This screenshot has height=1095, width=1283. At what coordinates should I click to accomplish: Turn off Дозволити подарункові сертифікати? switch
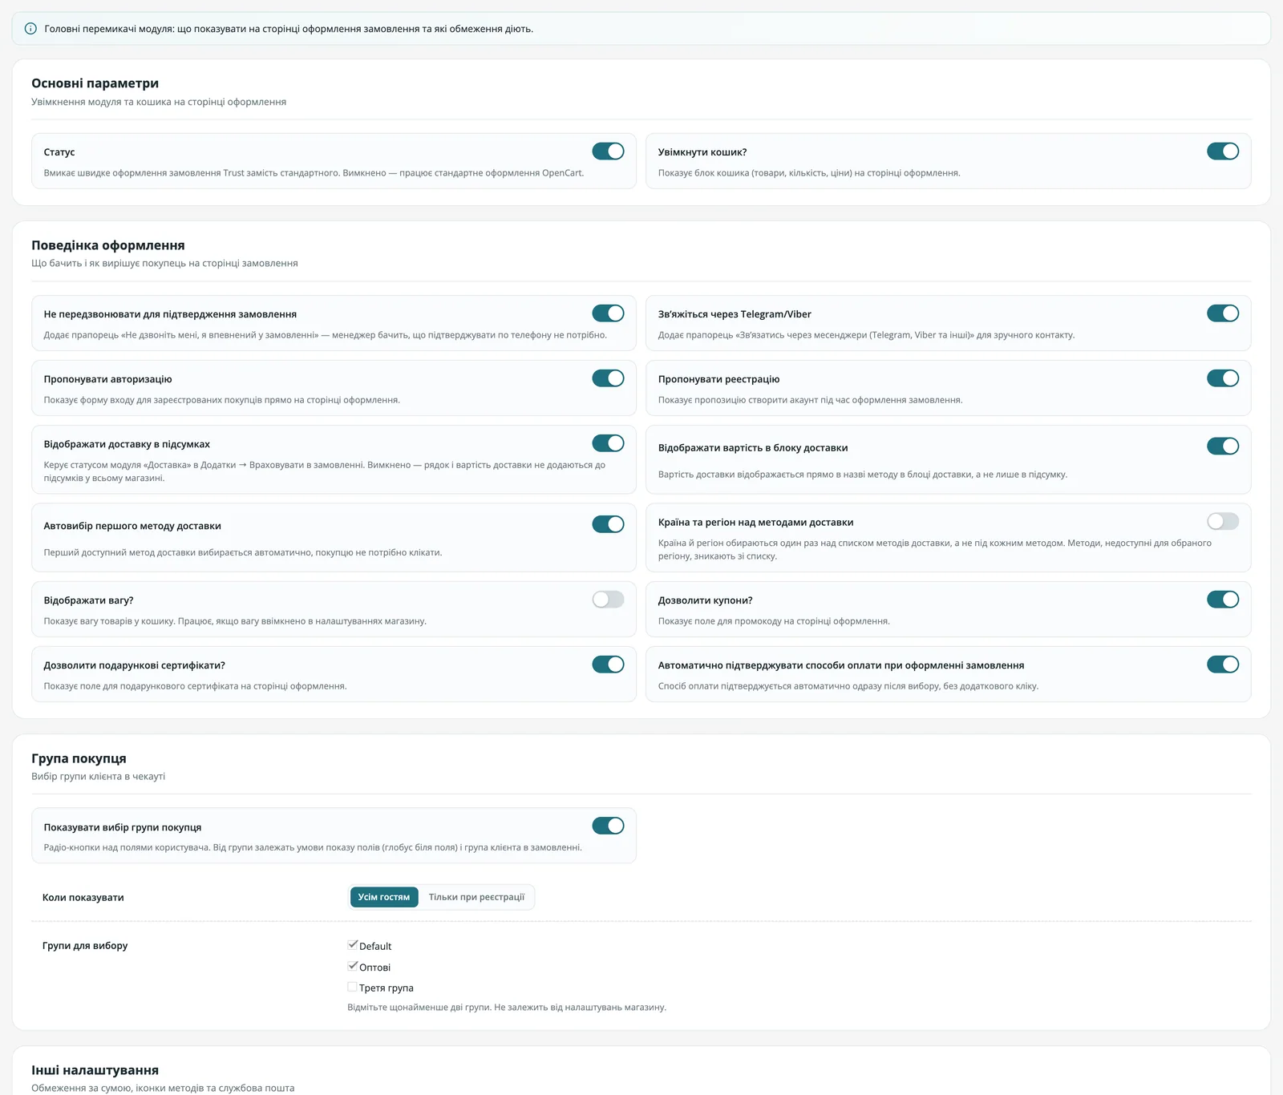608,665
